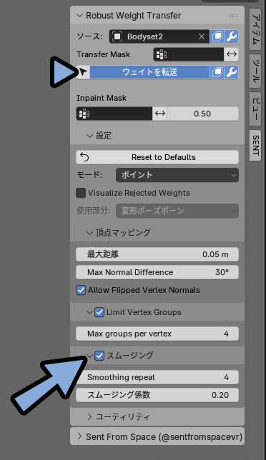Viewport: 266px width, 460px height.
Task: Enable the Visualize Rejected Weights checkbox
Action: point(81,193)
